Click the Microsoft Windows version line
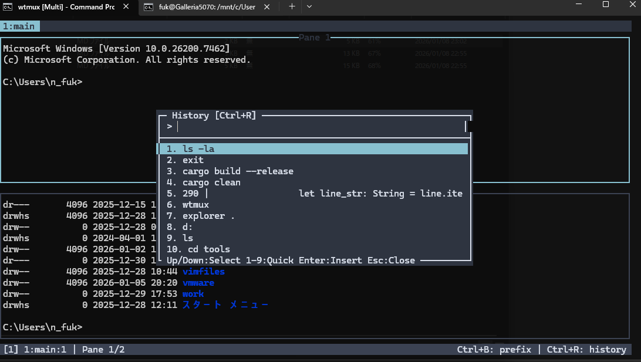 pyautogui.click(x=116, y=49)
